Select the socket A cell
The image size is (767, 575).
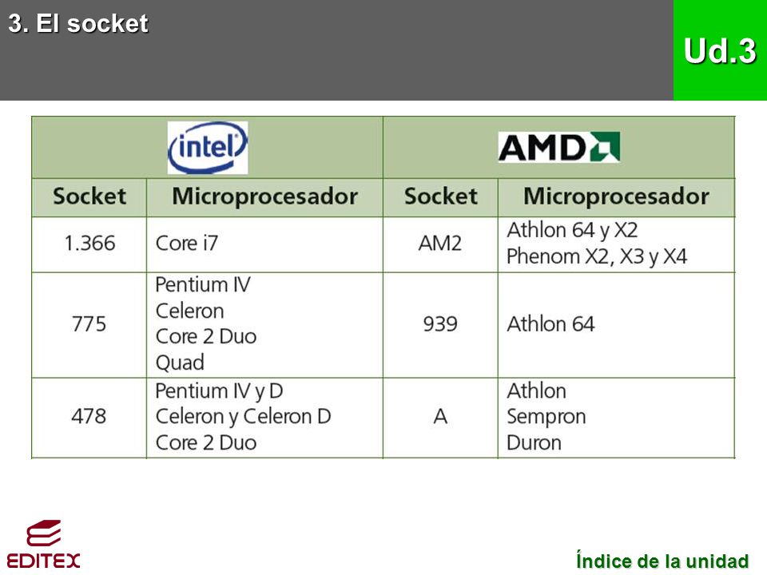[440, 418]
